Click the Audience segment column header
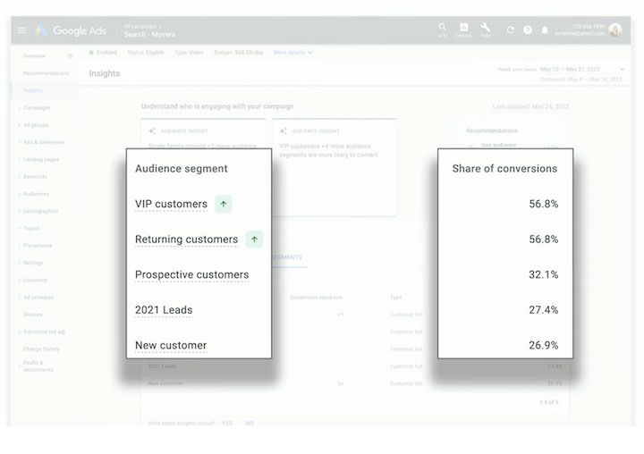Image resolution: width=644 pixels, height=454 pixels. 181,169
